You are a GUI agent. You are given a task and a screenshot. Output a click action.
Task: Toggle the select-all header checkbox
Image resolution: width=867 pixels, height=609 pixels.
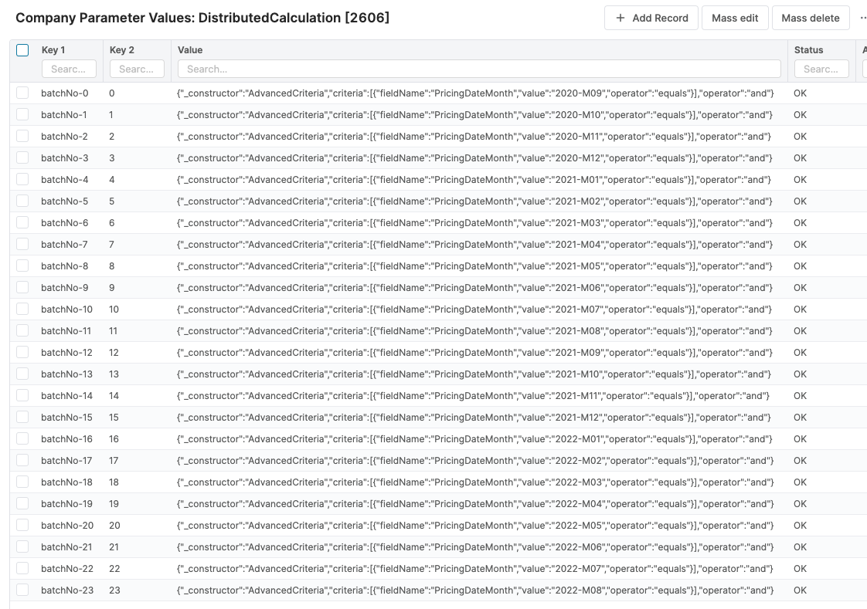pyautogui.click(x=22, y=50)
